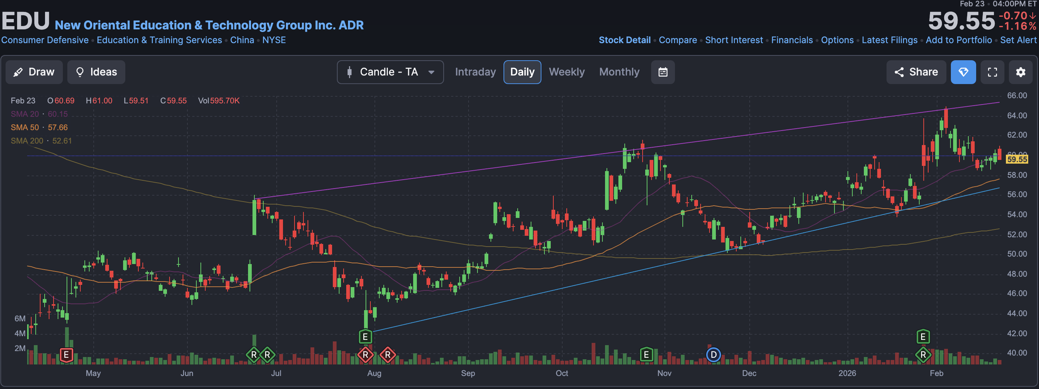Click the yellow 59.55 price axis label
This screenshot has height=389, width=1039.
[x=1016, y=159]
